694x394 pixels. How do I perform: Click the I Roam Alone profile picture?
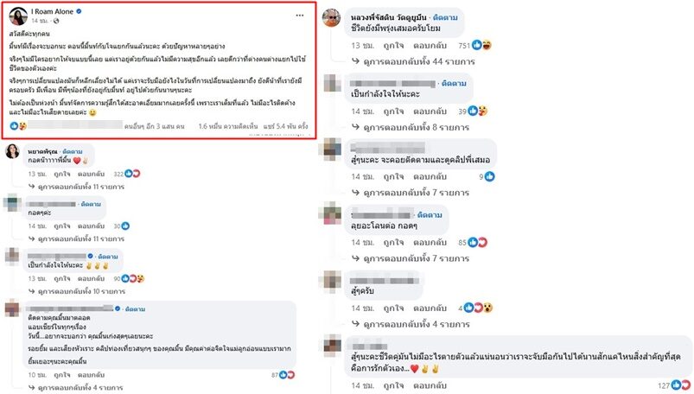(16, 16)
